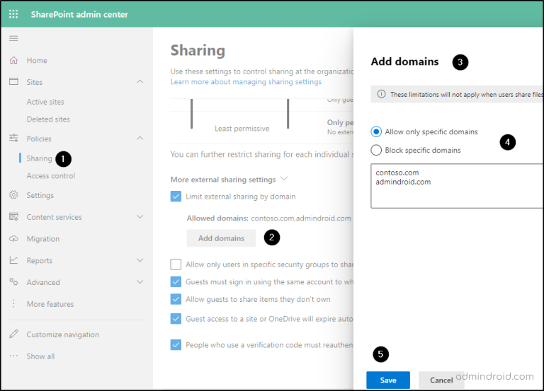Open the app launcher waffle icon

coord(13,14)
